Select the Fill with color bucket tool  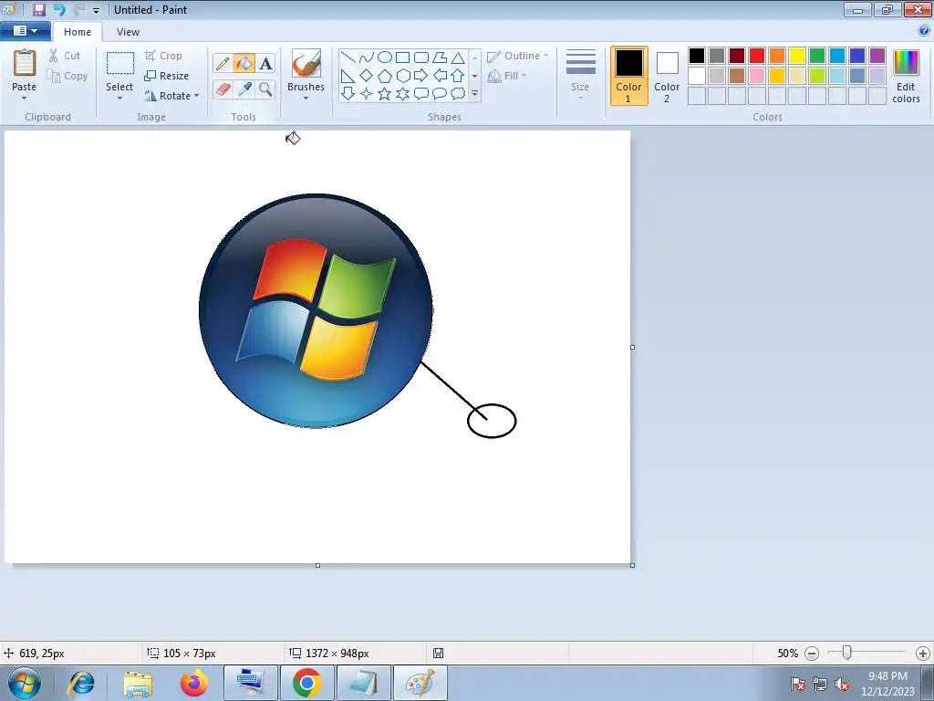click(x=244, y=63)
